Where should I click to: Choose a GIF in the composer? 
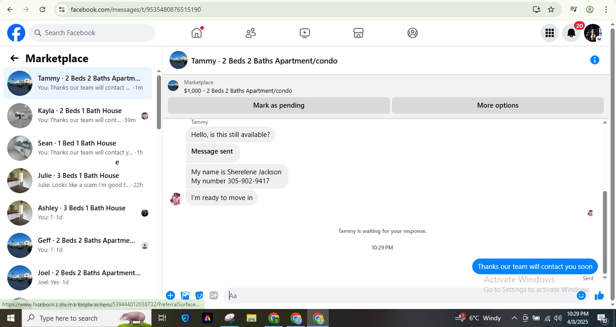click(214, 295)
